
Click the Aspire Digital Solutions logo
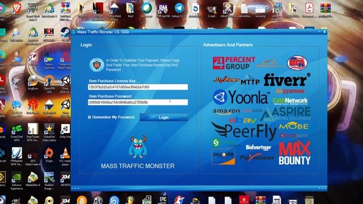(x=285, y=114)
